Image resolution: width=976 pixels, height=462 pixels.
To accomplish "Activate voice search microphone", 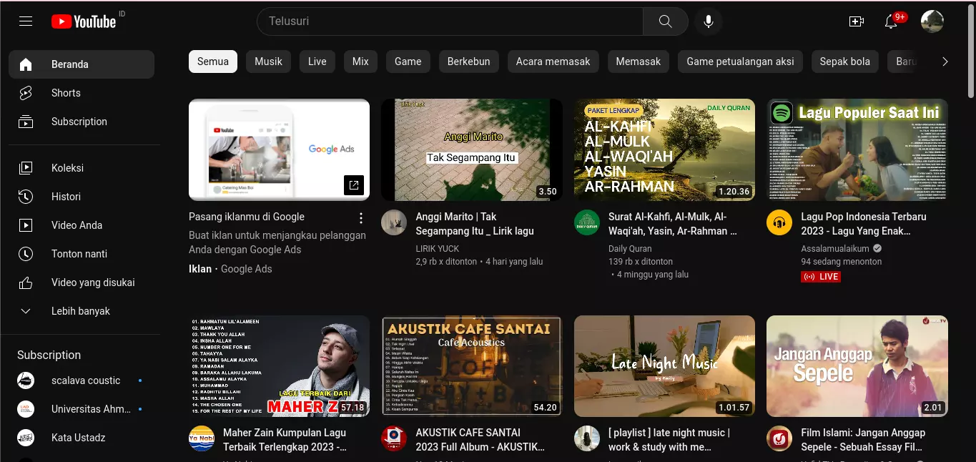I will (x=708, y=21).
